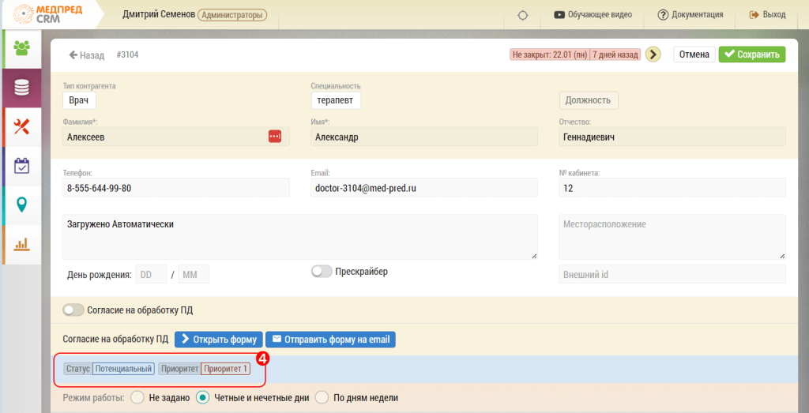Select По дням недели radio
The height and width of the screenshot is (413, 809).
[322, 398]
